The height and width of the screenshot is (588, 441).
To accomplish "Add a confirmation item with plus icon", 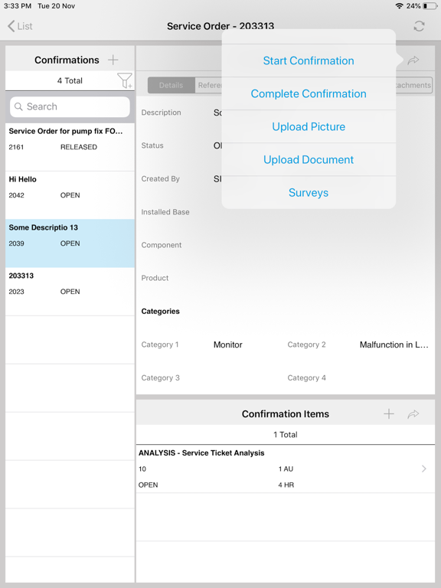I will click(389, 413).
